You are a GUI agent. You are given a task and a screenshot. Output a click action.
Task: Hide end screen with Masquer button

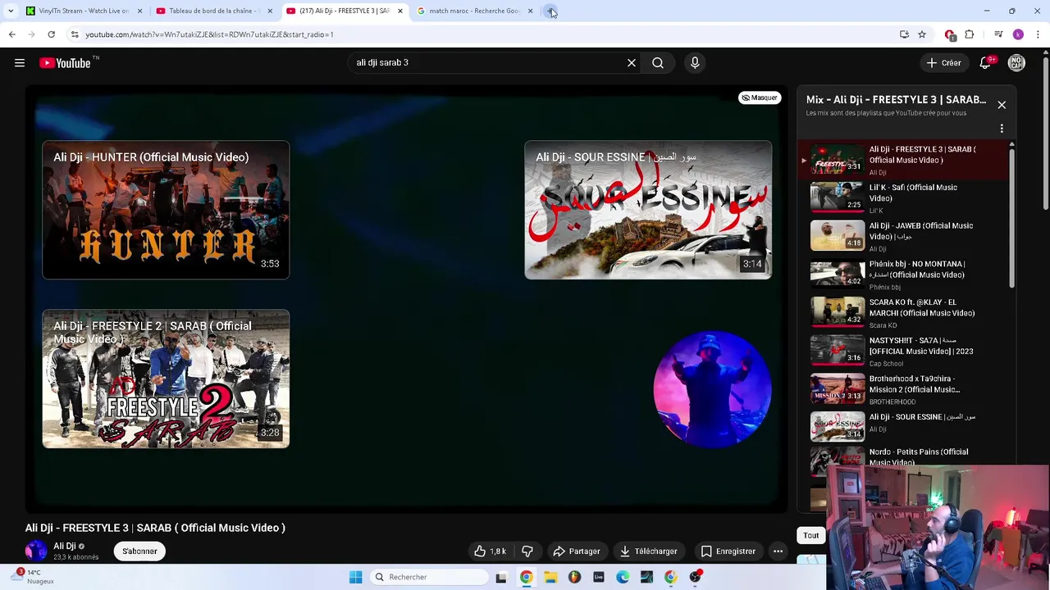pos(760,98)
